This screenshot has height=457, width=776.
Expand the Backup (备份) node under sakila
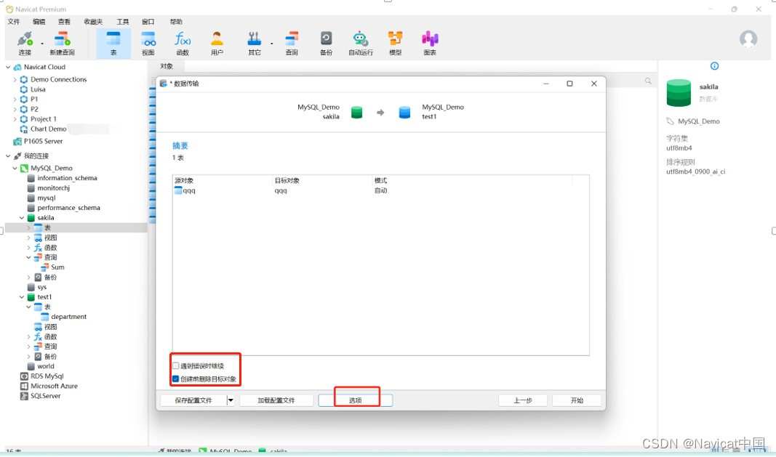pos(28,277)
